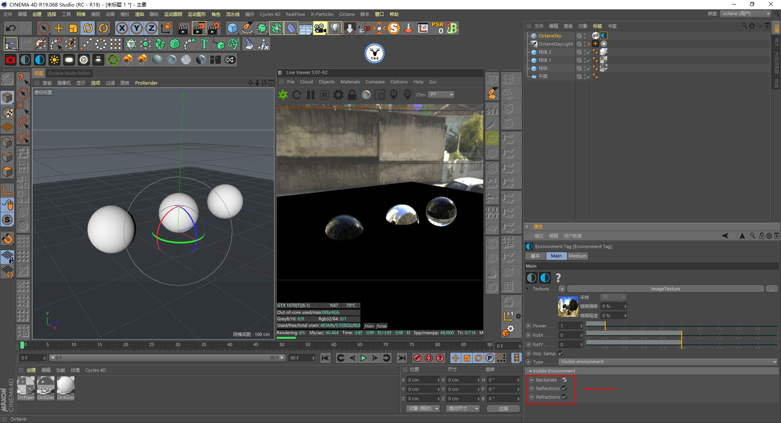Screen dimensions: 781x423
Task: Click the HDRI texture preview thumbnail
Action: pos(568,307)
